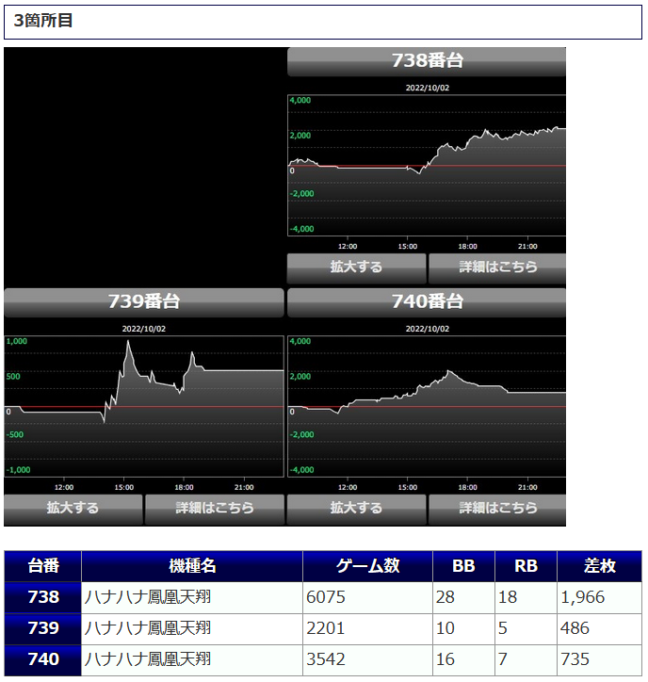Click RB value 18
Screen dimensions: 648x682
click(508, 597)
